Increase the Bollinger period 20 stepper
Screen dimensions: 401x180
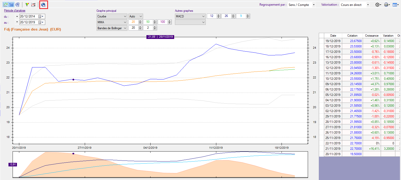[140, 27]
